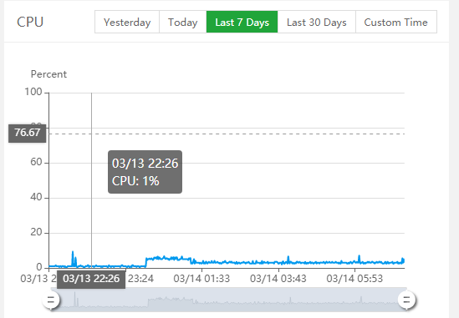Image resolution: width=459 pixels, height=318 pixels.
Task: Select the Yesterday time range tab
Action: [x=127, y=22]
